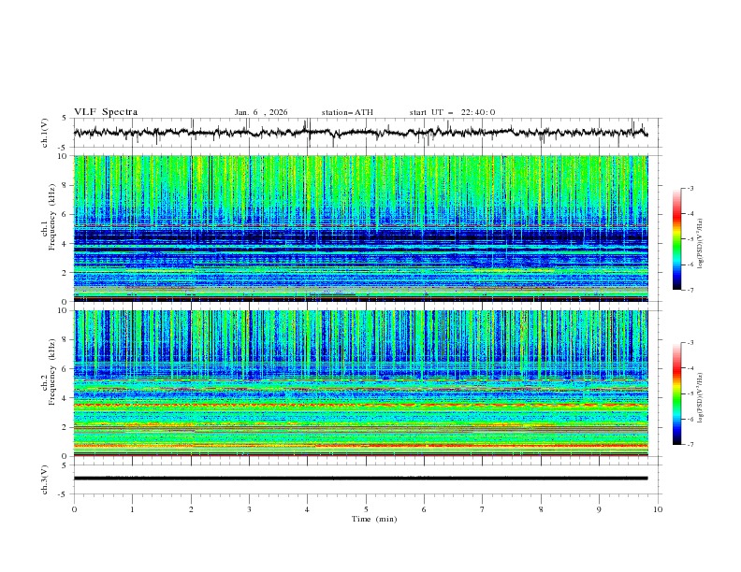Viewport: 741px width, 572px height.
Task: Click the ch.1(V) axis label at top
Action: pos(46,133)
